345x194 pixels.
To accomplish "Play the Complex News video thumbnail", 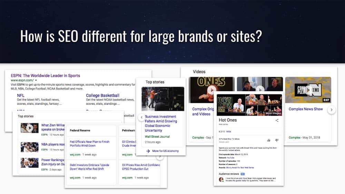I will point(308,90).
